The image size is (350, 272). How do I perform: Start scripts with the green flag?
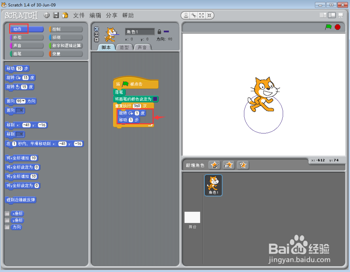click(x=328, y=27)
